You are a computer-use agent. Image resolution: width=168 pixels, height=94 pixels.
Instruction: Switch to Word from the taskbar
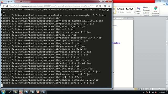[x=27, y=92]
